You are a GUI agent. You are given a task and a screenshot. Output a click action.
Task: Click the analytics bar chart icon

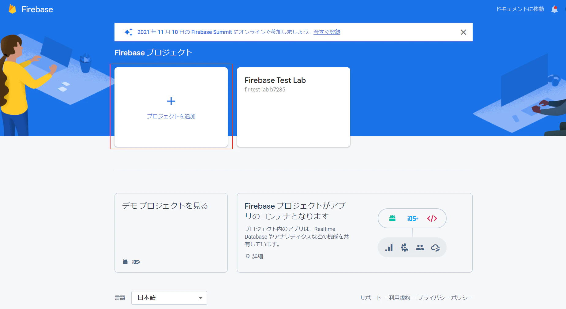point(389,248)
